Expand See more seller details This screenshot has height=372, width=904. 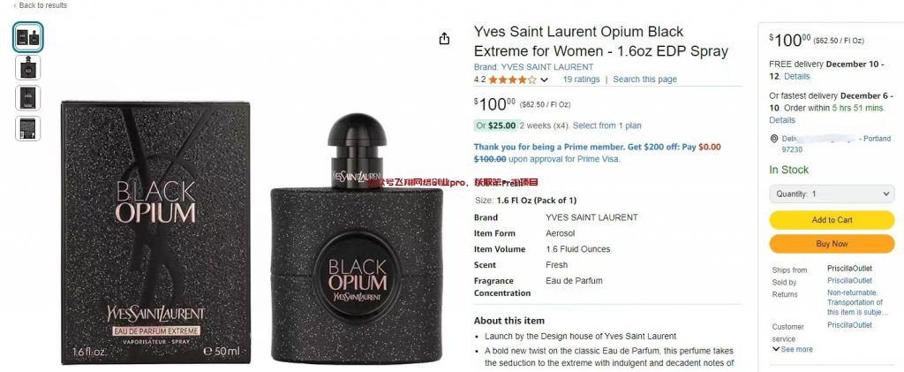(x=792, y=350)
